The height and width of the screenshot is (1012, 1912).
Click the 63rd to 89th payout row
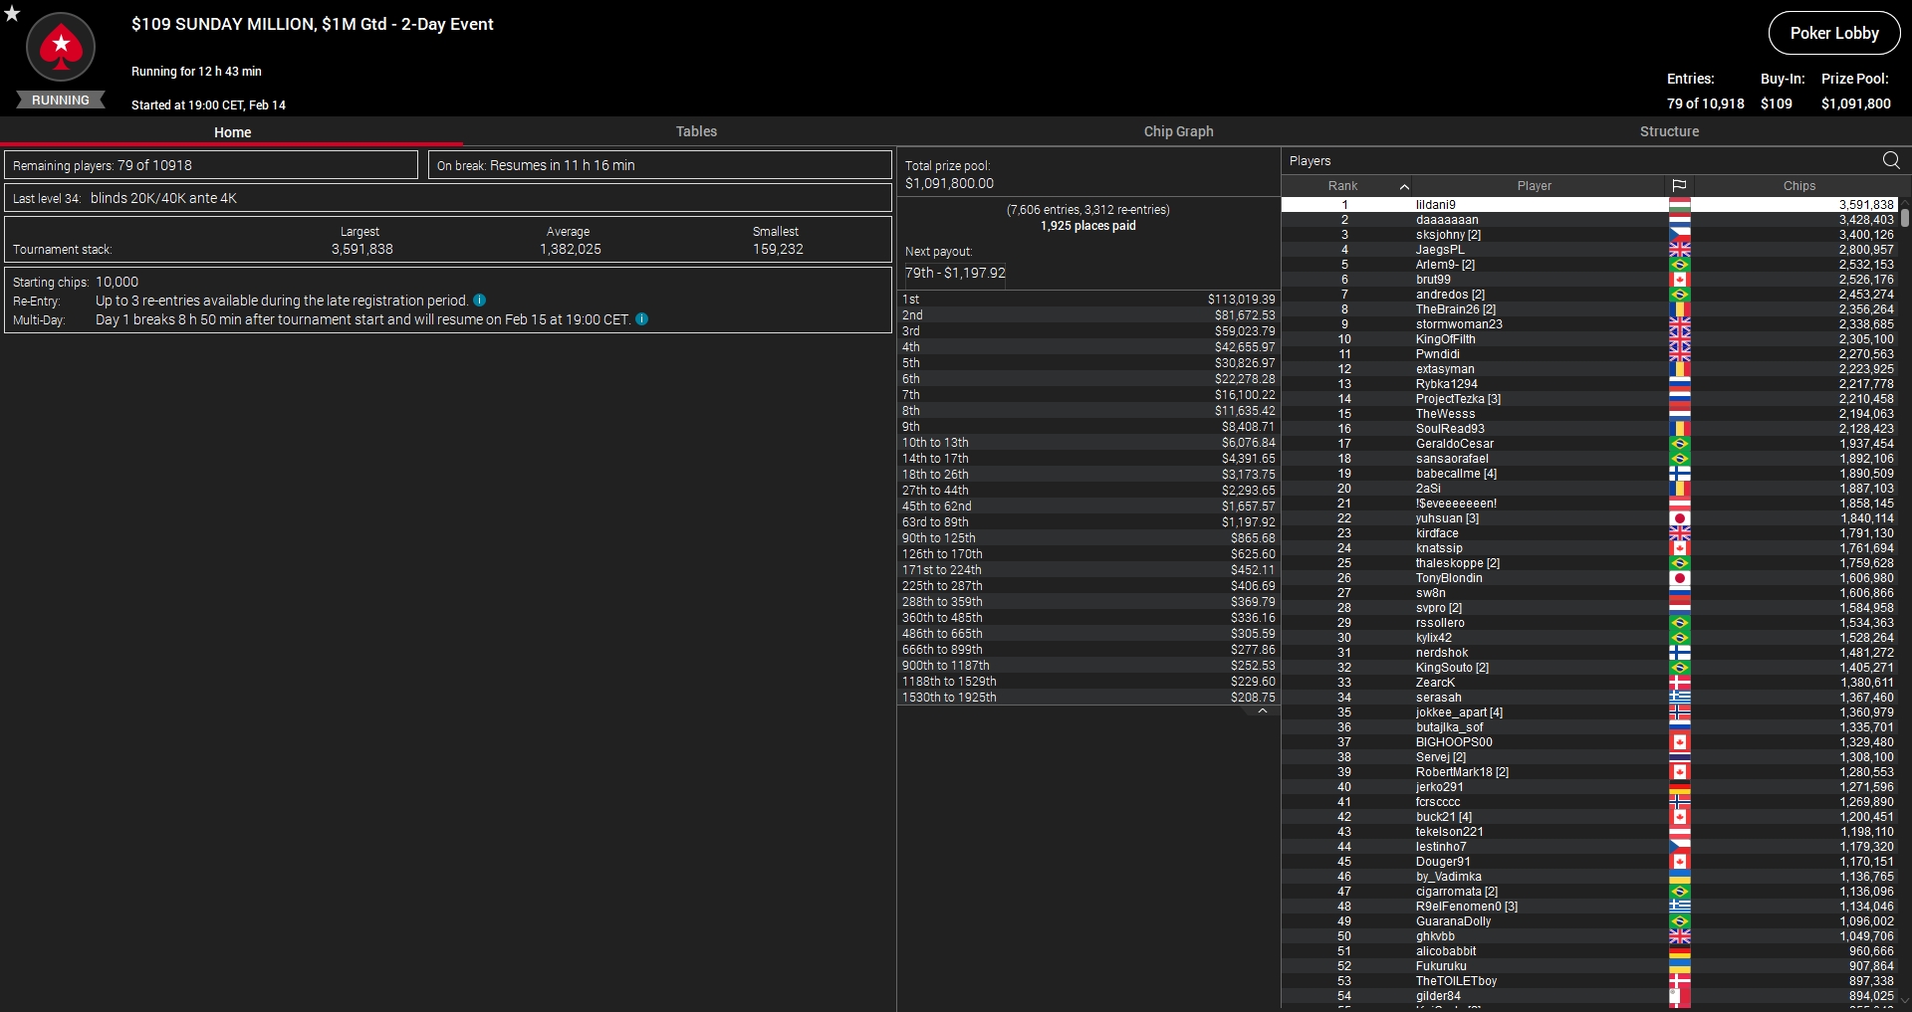click(1088, 522)
